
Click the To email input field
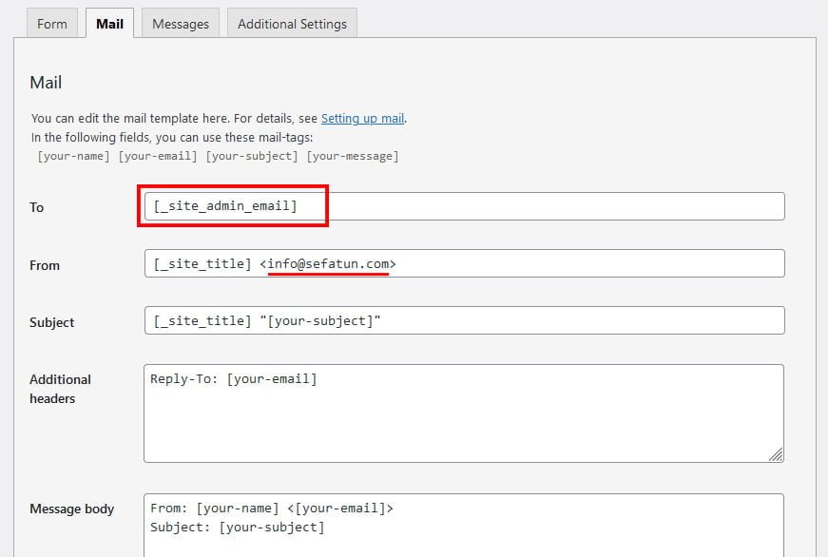[464, 206]
